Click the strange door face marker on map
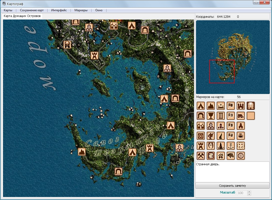Screen dimensions: 272x200 point(67,45)
